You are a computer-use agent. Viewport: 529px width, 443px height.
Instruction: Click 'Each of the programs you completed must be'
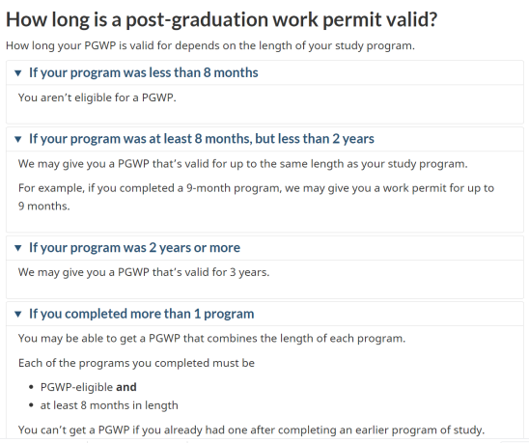[x=136, y=363]
